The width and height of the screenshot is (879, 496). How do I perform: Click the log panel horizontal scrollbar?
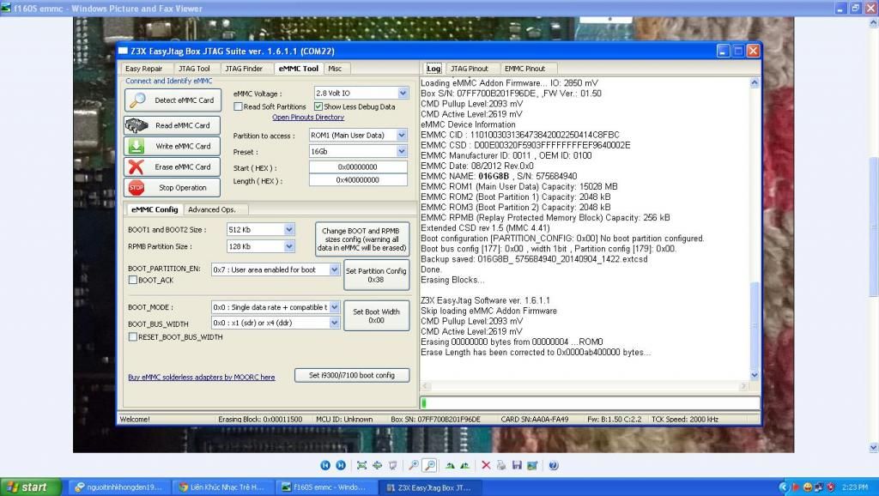tap(585, 386)
